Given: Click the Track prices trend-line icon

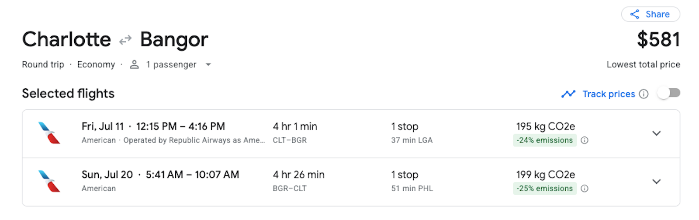Looking at the screenshot, I should [568, 94].
